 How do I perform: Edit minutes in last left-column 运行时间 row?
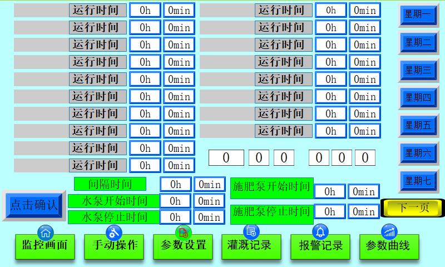coord(179,165)
